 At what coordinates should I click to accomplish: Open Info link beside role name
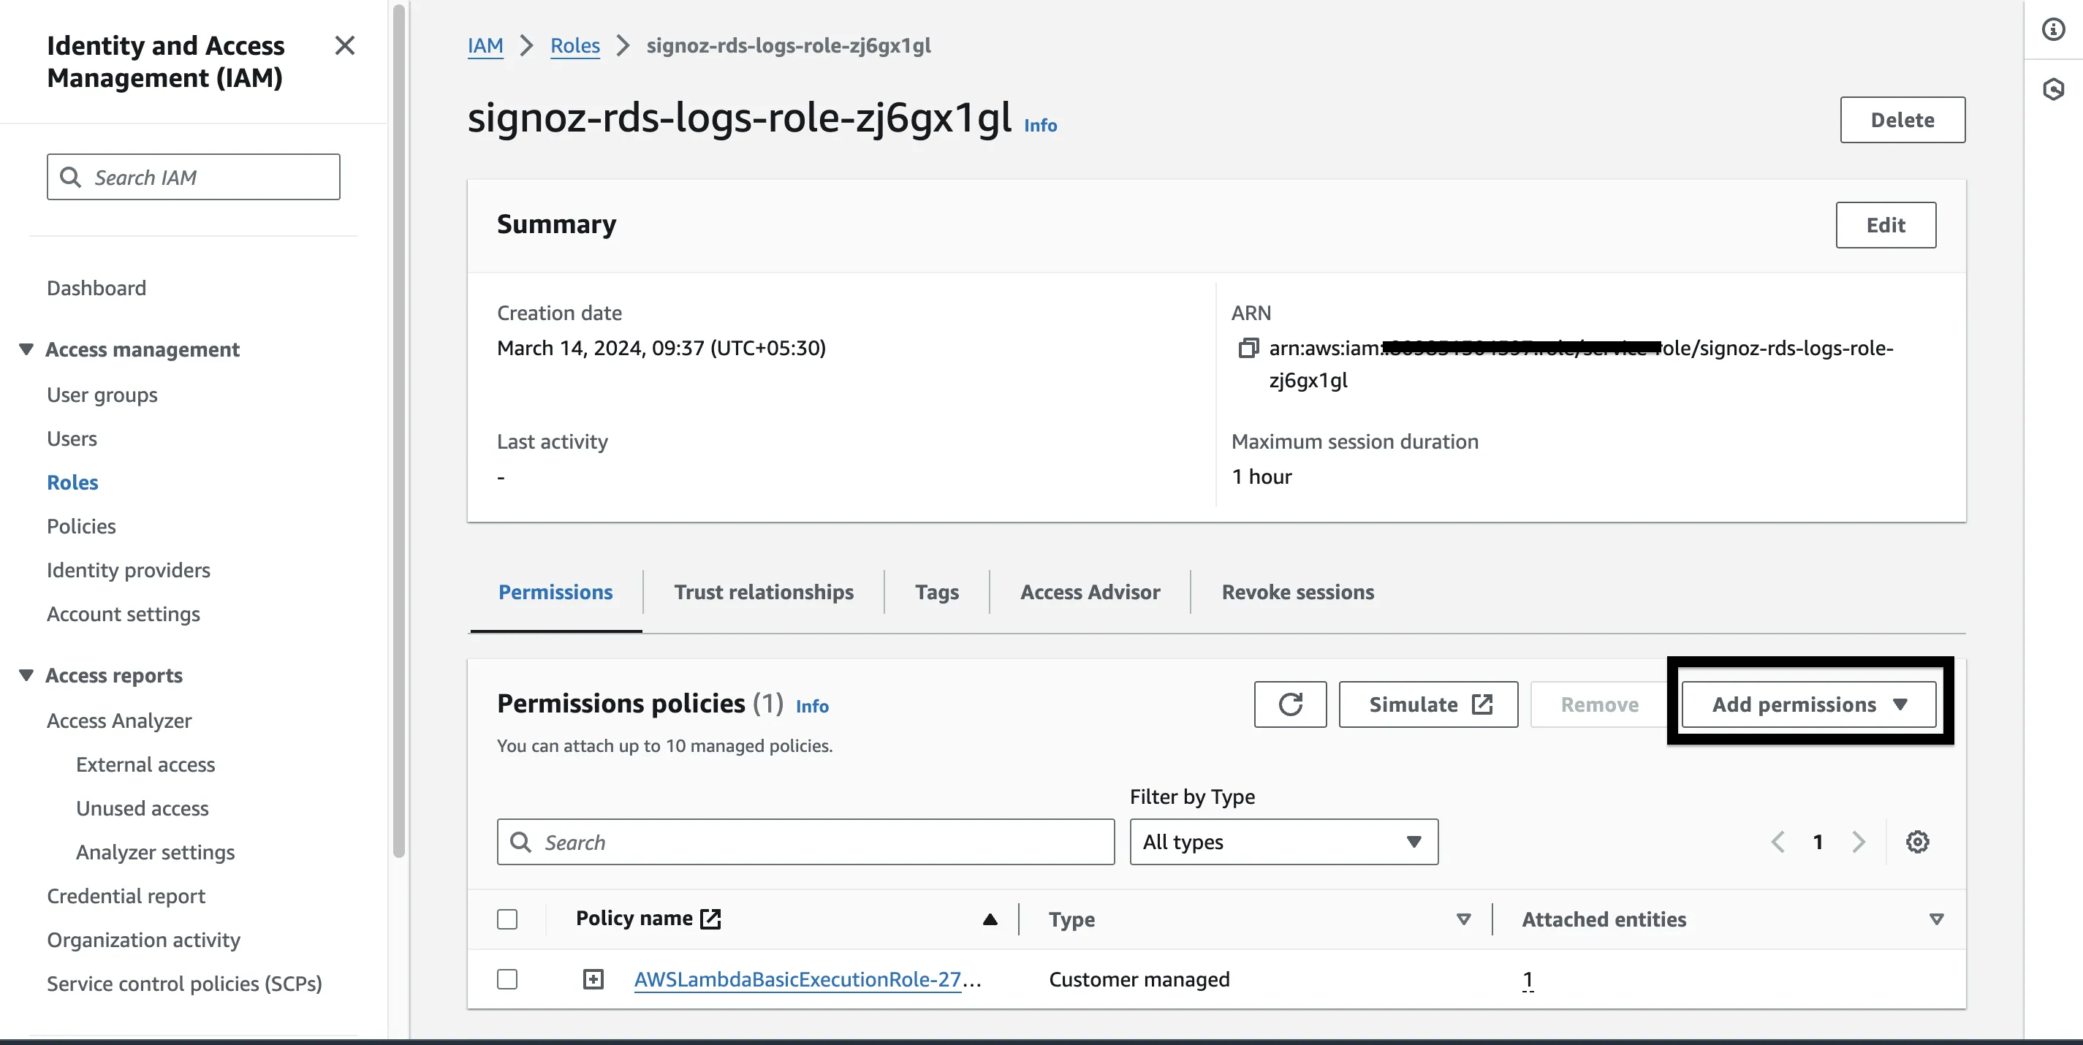click(1040, 125)
